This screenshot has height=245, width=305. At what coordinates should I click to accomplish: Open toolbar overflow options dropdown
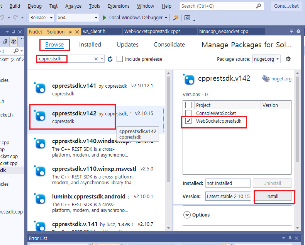(x=194, y=19)
